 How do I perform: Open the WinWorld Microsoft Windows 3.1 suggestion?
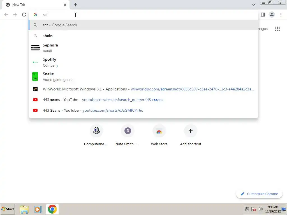143,89
